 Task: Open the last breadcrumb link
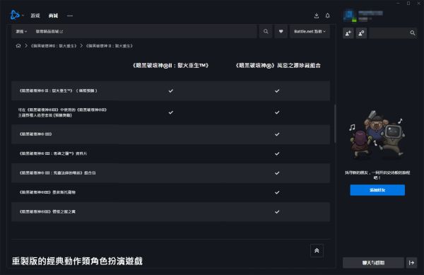(x=110, y=46)
